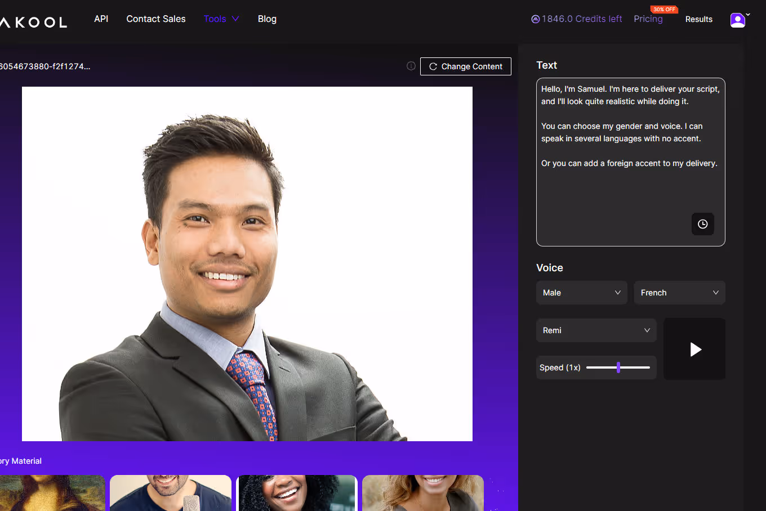Select the blonde woman thumbnail
This screenshot has width=766, height=511.
pos(423,493)
